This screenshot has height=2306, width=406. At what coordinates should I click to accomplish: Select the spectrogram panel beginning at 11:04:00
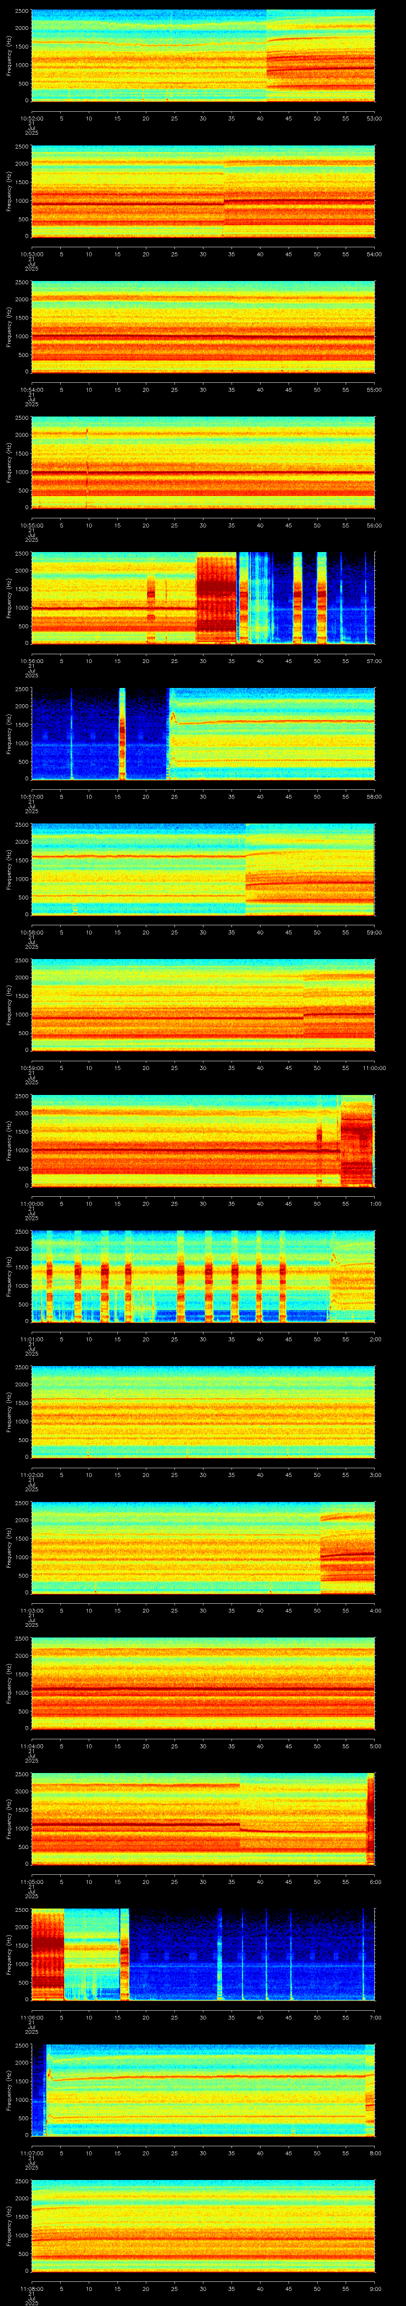pos(203,1683)
